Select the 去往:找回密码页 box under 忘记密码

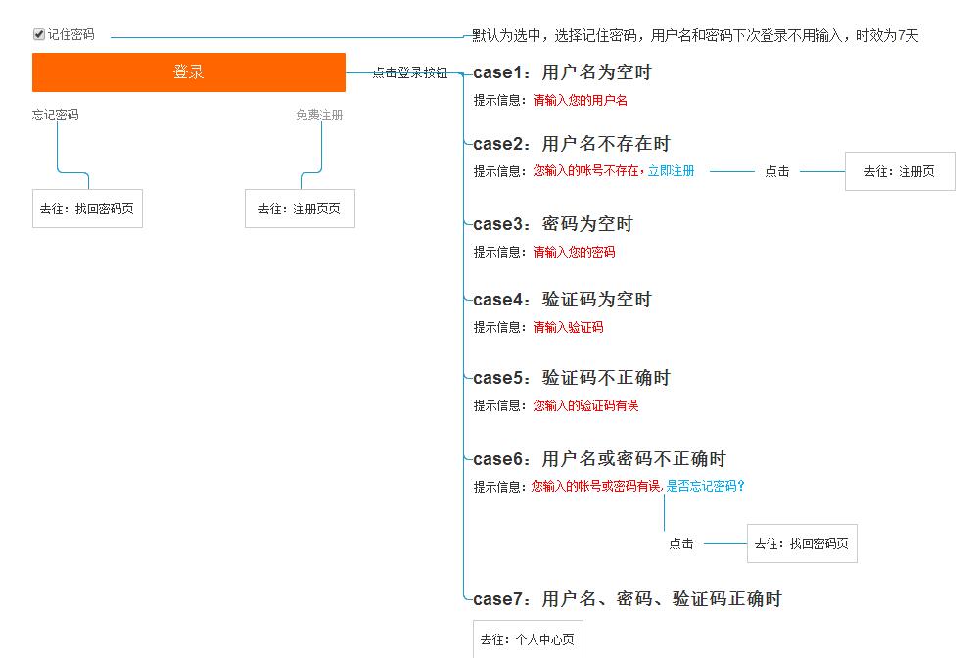[87, 209]
